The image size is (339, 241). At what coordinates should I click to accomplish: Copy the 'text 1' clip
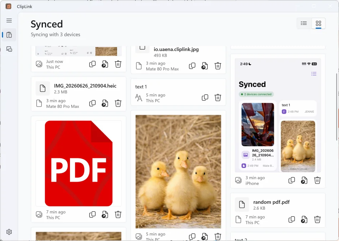tap(205, 98)
